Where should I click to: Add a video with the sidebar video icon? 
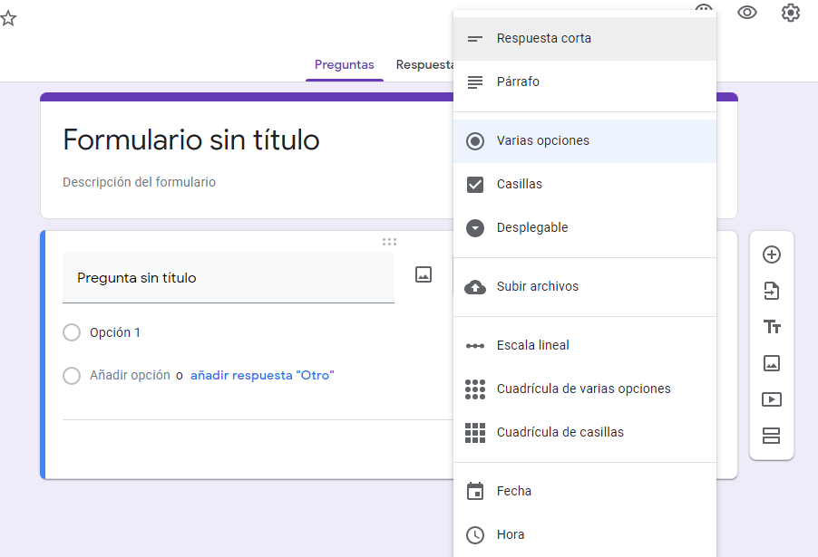771,399
